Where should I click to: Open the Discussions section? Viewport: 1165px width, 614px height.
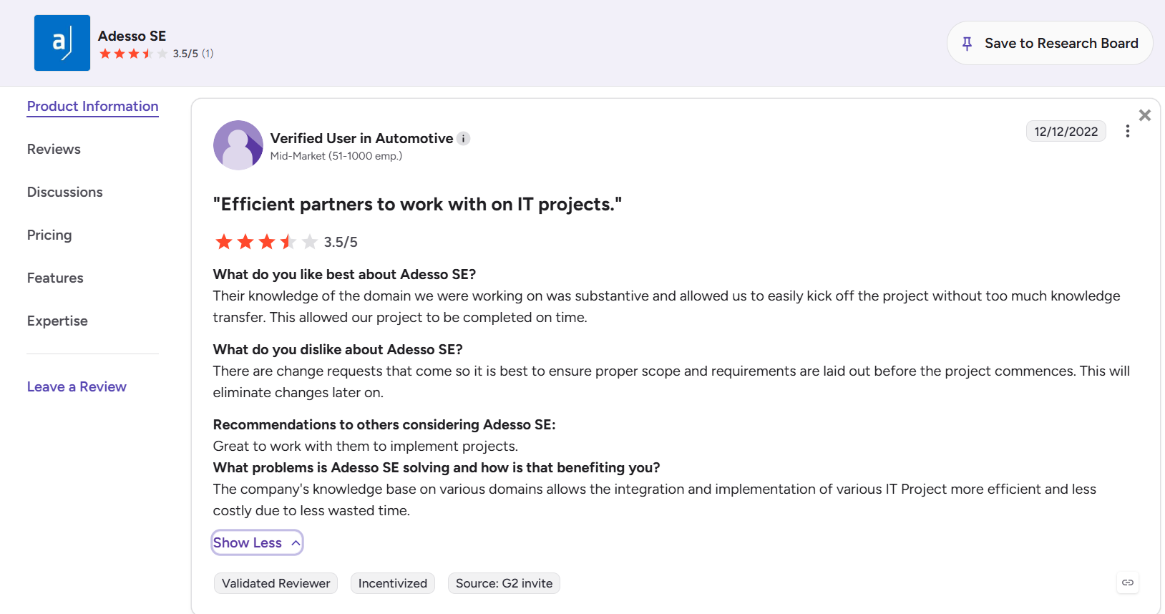[65, 192]
